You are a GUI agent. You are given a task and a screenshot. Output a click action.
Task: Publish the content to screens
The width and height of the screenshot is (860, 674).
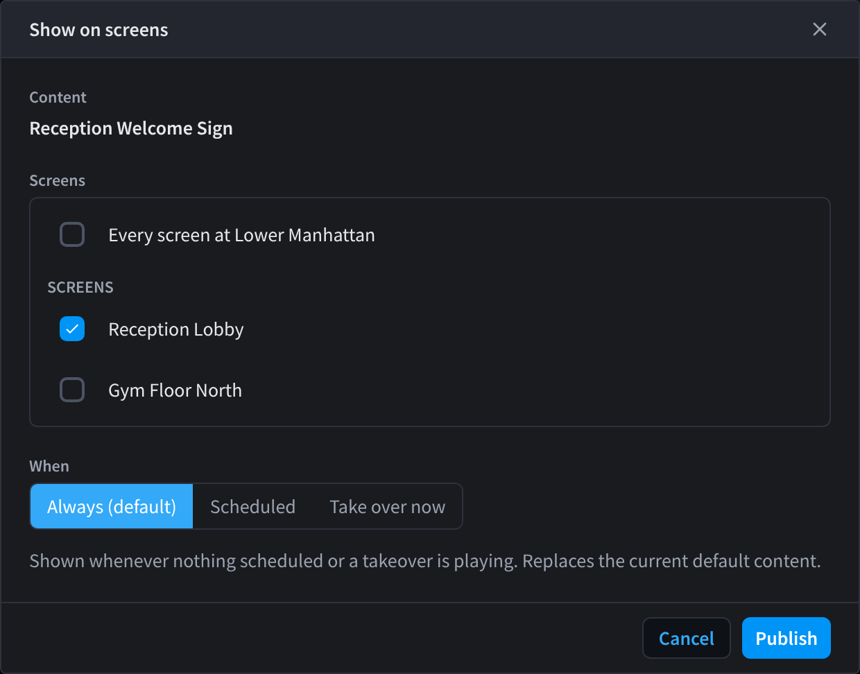click(x=786, y=638)
